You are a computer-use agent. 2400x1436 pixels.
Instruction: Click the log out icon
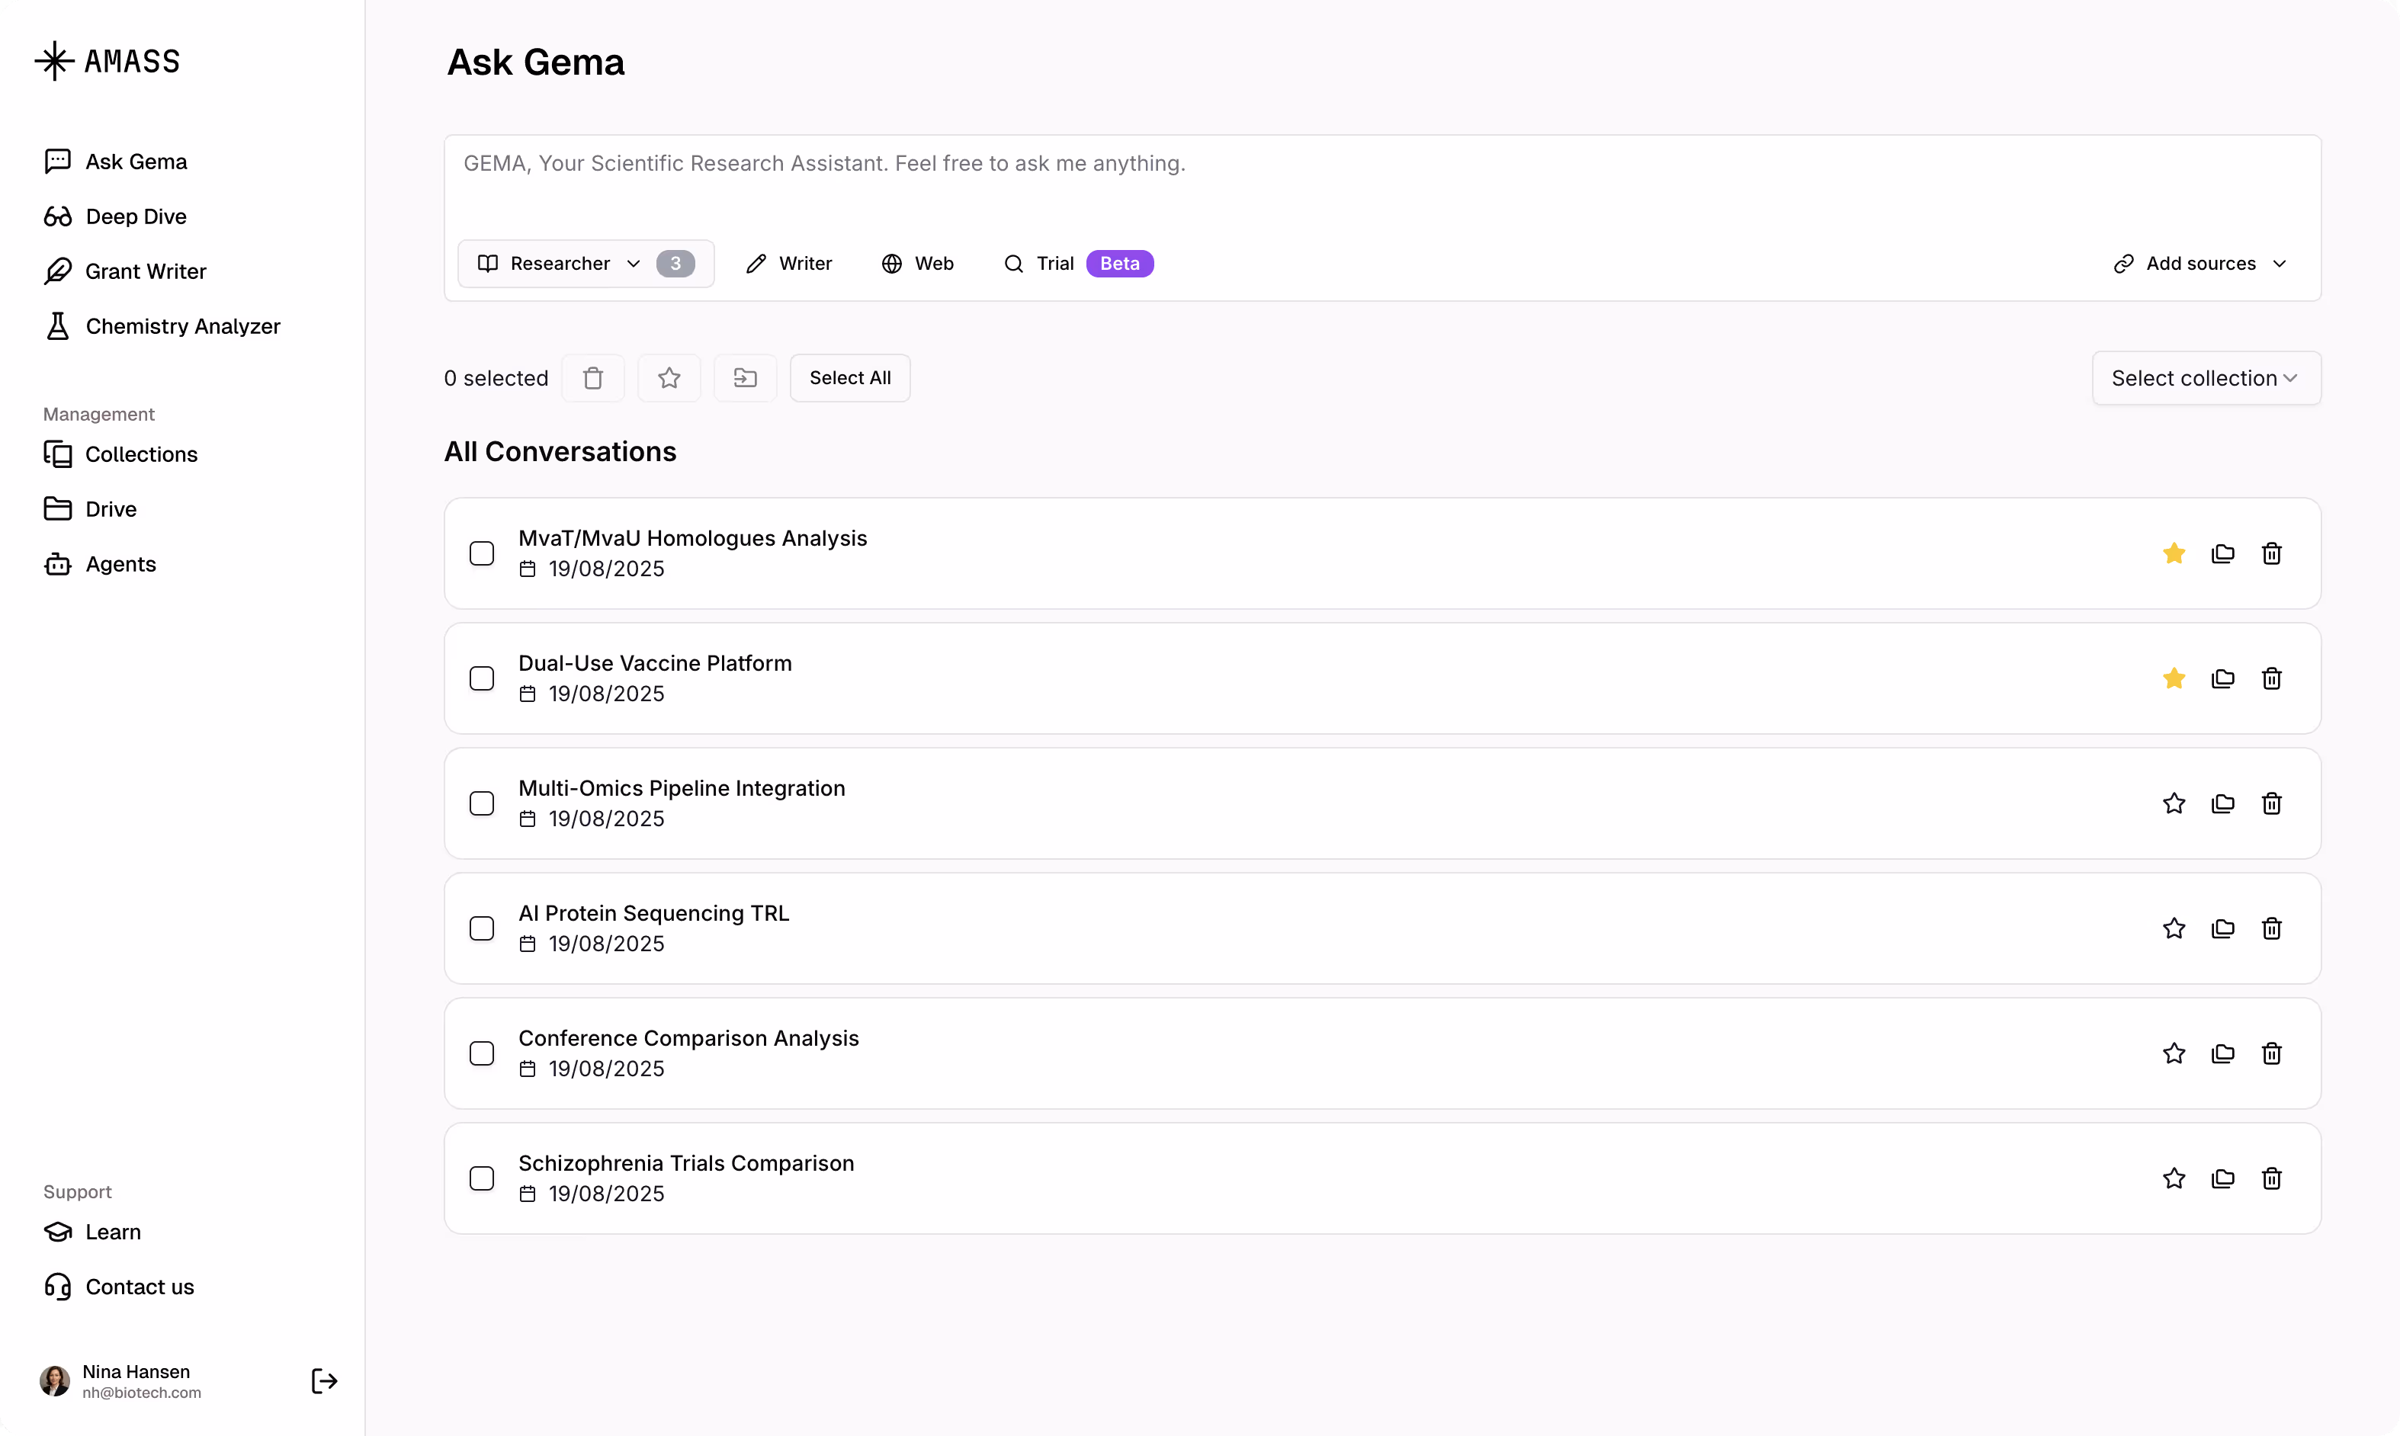[x=324, y=1381]
